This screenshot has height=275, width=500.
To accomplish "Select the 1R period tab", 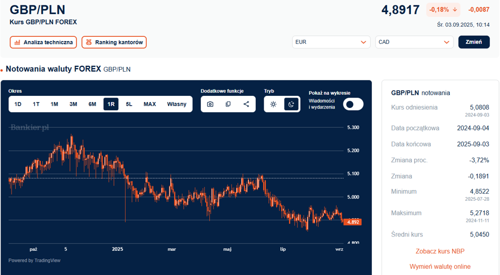I will pyautogui.click(x=111, y=104).
